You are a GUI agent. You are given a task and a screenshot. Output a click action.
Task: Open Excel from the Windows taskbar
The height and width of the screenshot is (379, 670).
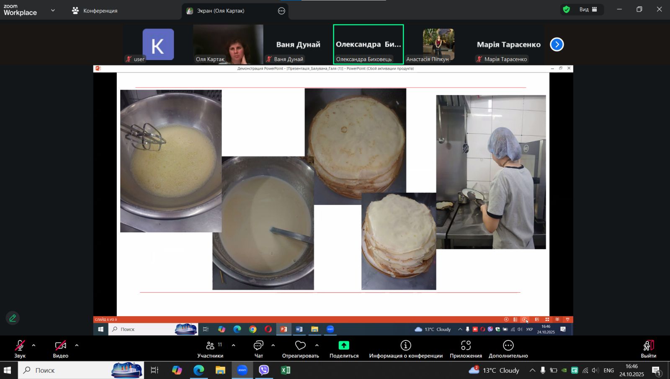[286, 370]
